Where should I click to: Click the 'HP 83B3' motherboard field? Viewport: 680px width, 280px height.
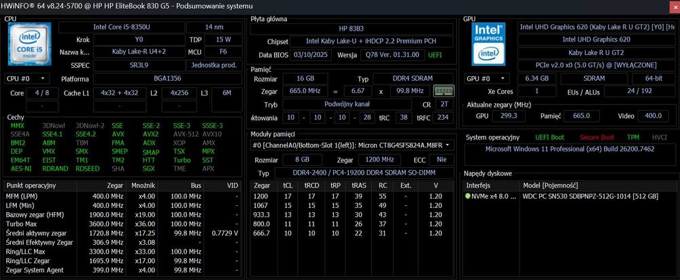click(x=352, y=29)
